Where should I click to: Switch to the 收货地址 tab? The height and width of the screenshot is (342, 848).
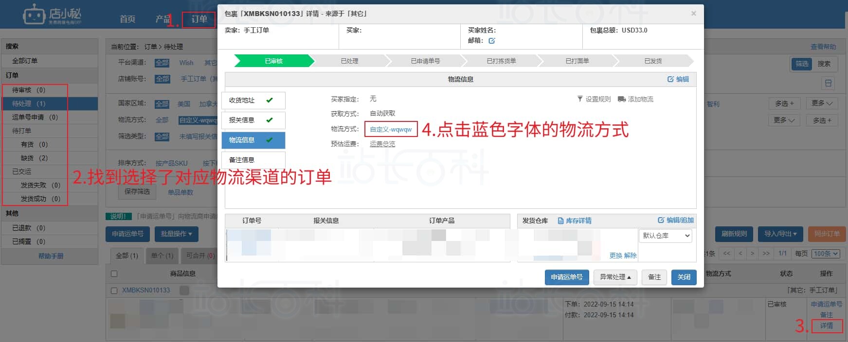click(x=253, y=100)
